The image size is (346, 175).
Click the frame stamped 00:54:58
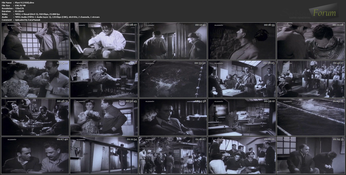(173, 117)
